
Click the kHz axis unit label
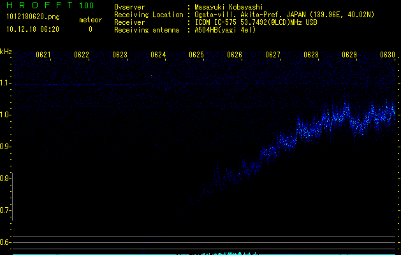click(6, 51)
